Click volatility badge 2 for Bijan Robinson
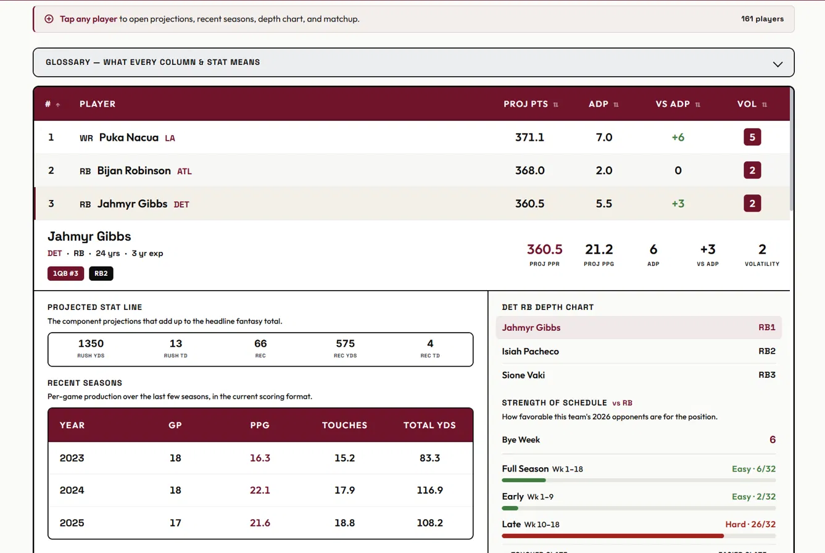 [x=752, y=170]
